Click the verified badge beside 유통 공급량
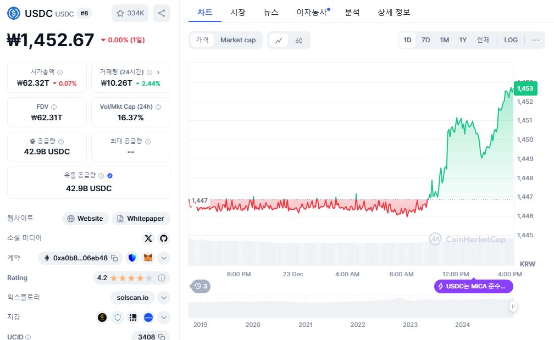554x340 pixels. pyautogui.click(x=110, y=176)
